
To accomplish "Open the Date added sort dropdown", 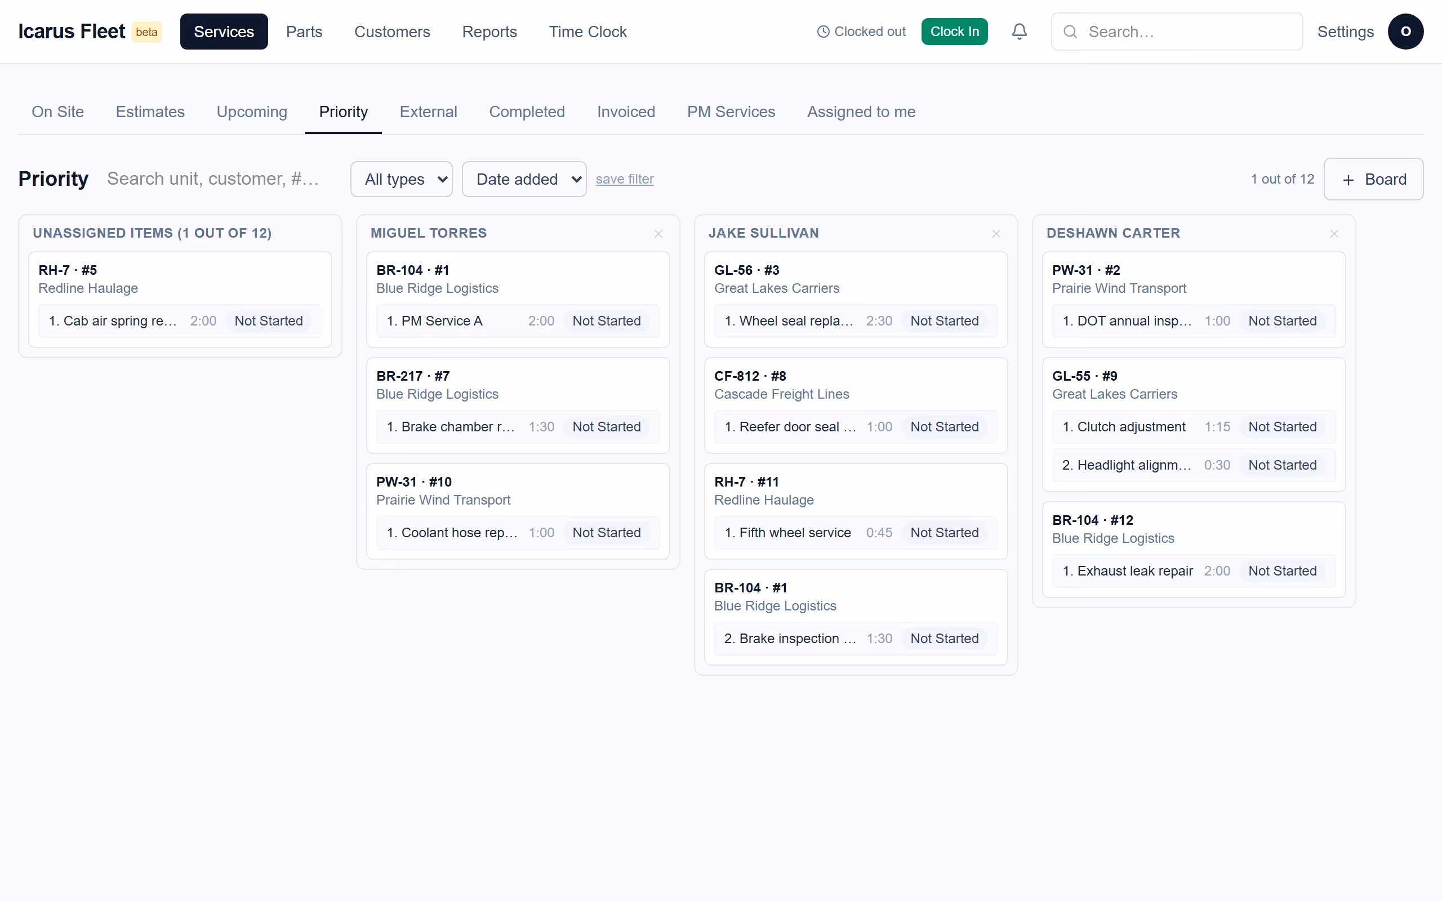I will click(524, 179).
